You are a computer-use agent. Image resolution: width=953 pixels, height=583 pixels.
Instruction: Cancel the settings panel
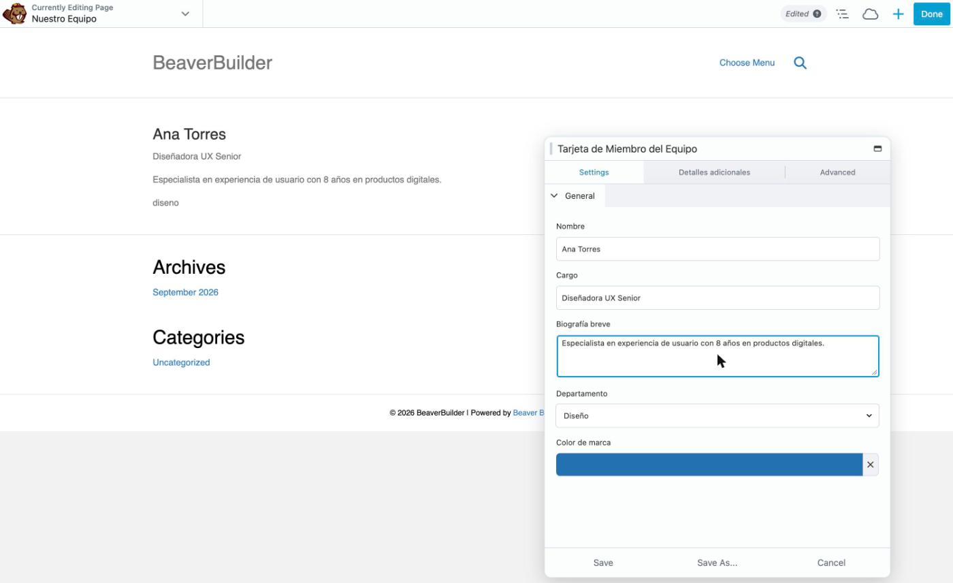point(831,563)
